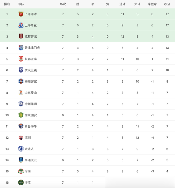This screenshot has width=175, height=188.
Task: Sort by the 净胜球 column header
Action: pyautogui.click(x=152, y=4)
